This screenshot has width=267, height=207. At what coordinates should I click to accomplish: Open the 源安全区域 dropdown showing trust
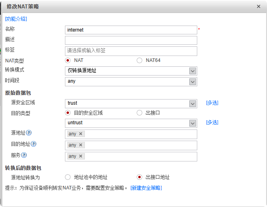coord(192,103)
